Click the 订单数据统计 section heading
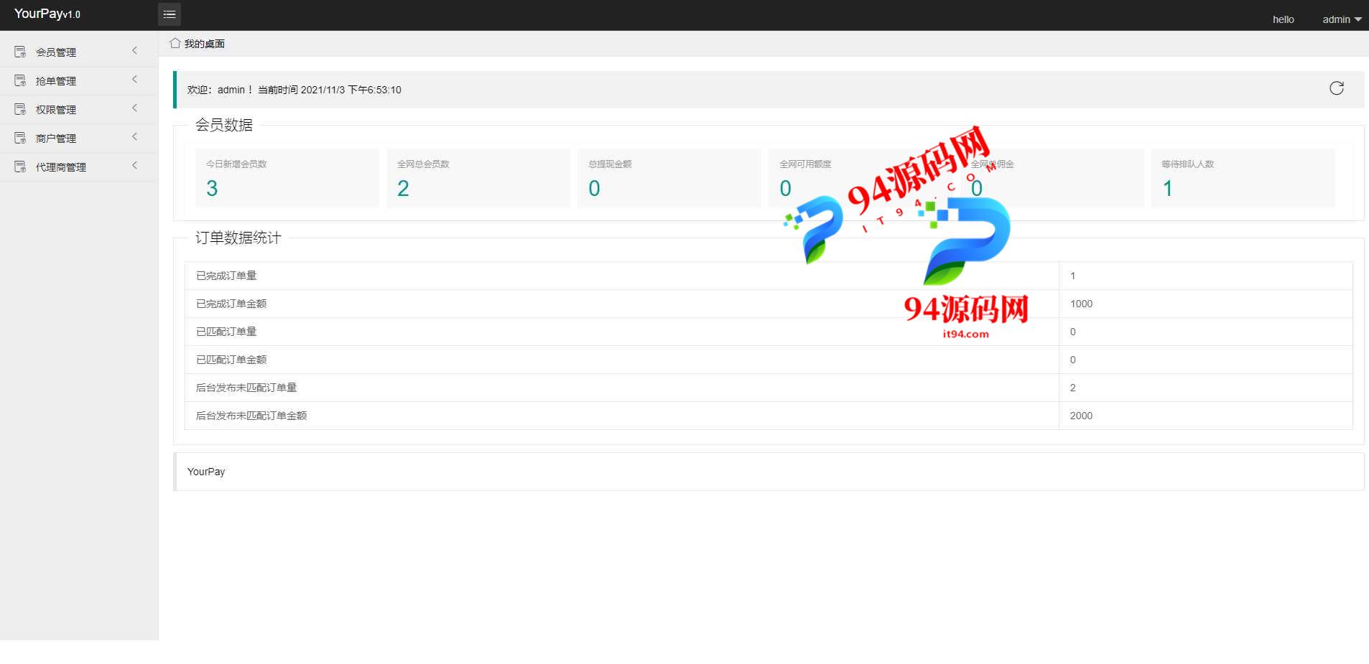 coord(238,238)
